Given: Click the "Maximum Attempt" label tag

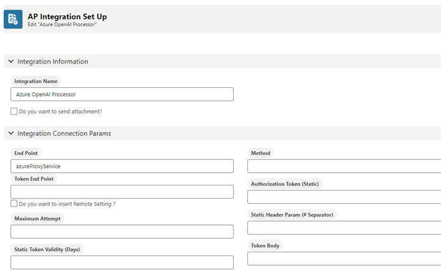Looking at the screenshot, I should click(x=37, y=219).
